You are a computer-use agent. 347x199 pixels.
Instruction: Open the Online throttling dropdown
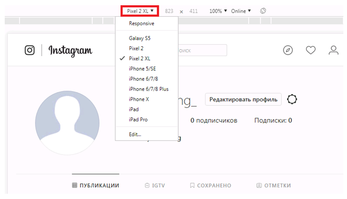(x=241, y=11)
